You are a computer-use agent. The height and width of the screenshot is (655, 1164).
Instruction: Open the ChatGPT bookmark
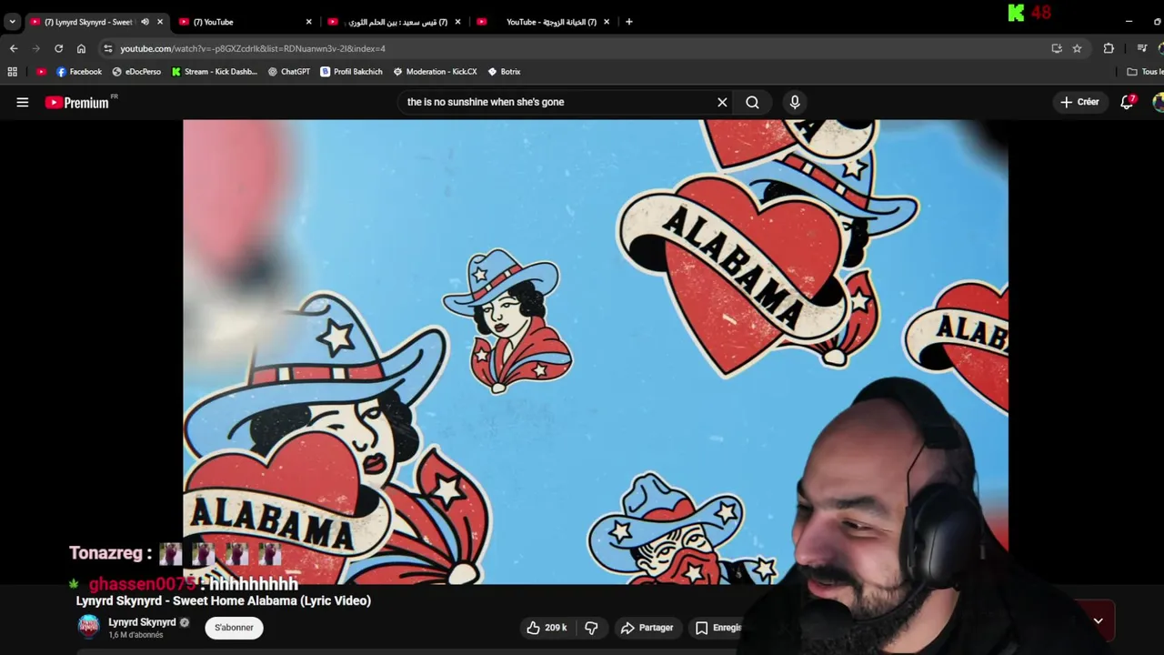289,72
